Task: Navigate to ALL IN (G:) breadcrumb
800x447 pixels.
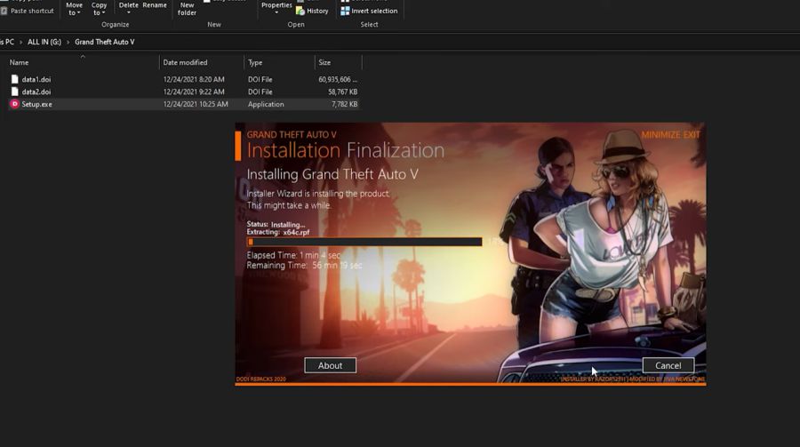Action: (44, 42)
